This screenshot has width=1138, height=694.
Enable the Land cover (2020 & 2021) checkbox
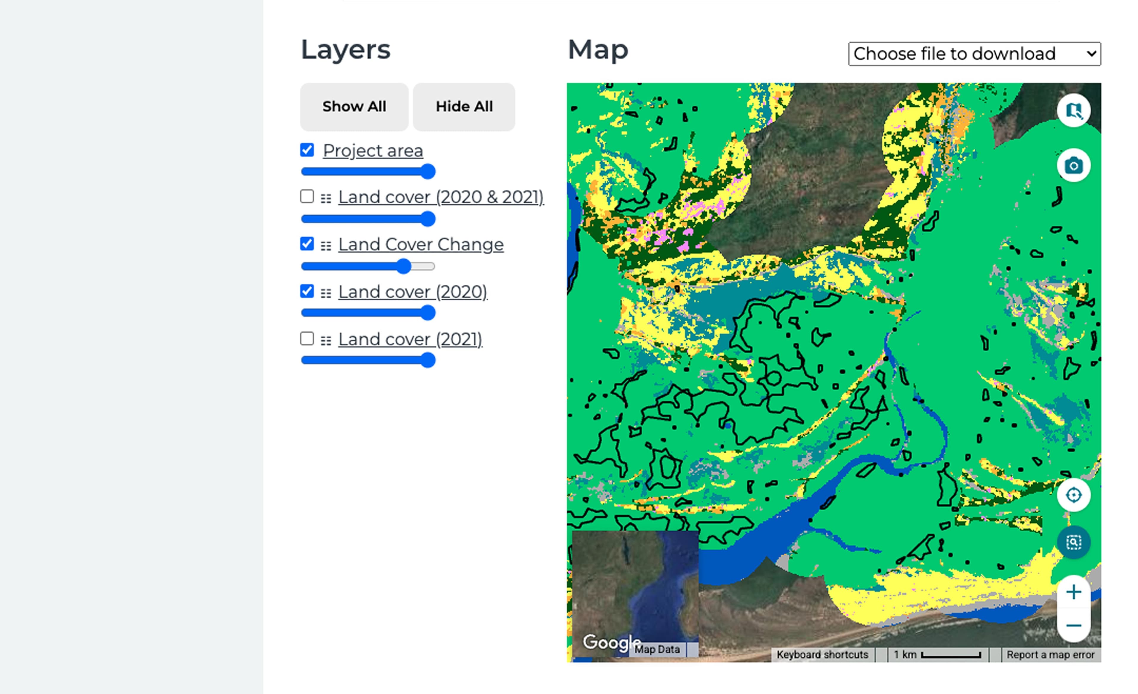point(307,196)
